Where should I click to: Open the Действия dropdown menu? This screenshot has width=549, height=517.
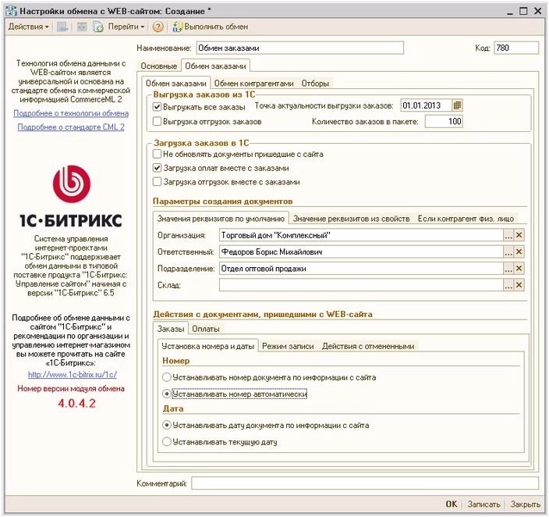(x=28, y=27)
